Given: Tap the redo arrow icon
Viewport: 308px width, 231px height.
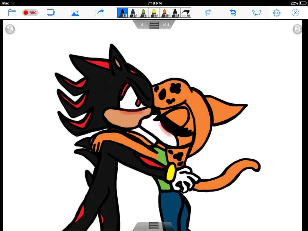Looking at the screenshot, I should tap(208, 13).
